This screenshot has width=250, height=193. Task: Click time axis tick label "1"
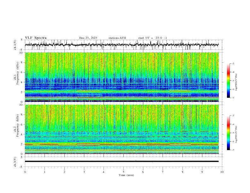[x=45, y=172]
